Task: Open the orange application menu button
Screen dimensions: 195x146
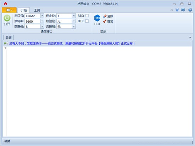Action: pos(9,10)
